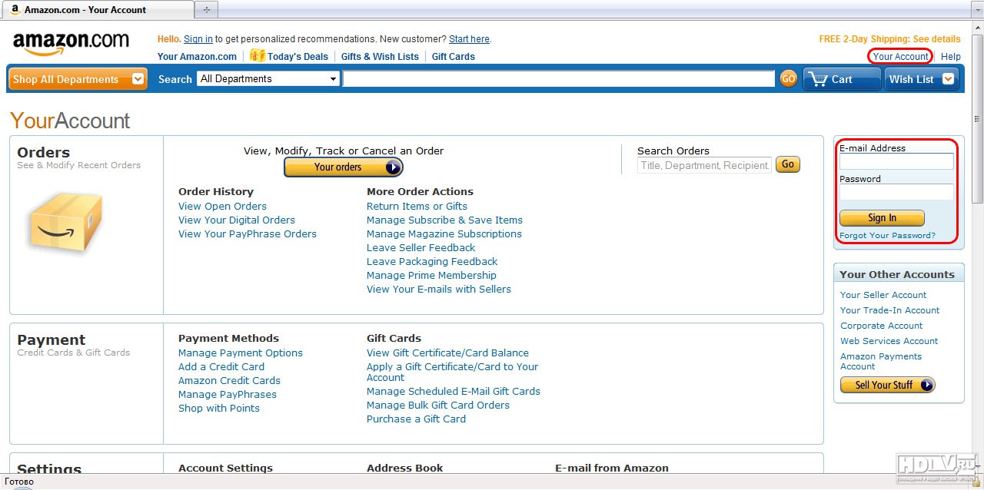Screen dimensions: 984x490
Task: Click Manage PayPhrases
Action: [x=228, y=395]
